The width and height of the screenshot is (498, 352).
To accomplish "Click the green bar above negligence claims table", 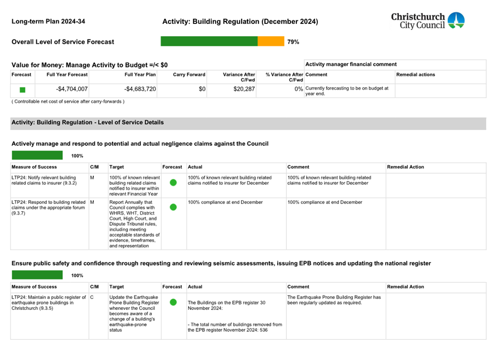I will pyautogui.click(x=37, y=155).
